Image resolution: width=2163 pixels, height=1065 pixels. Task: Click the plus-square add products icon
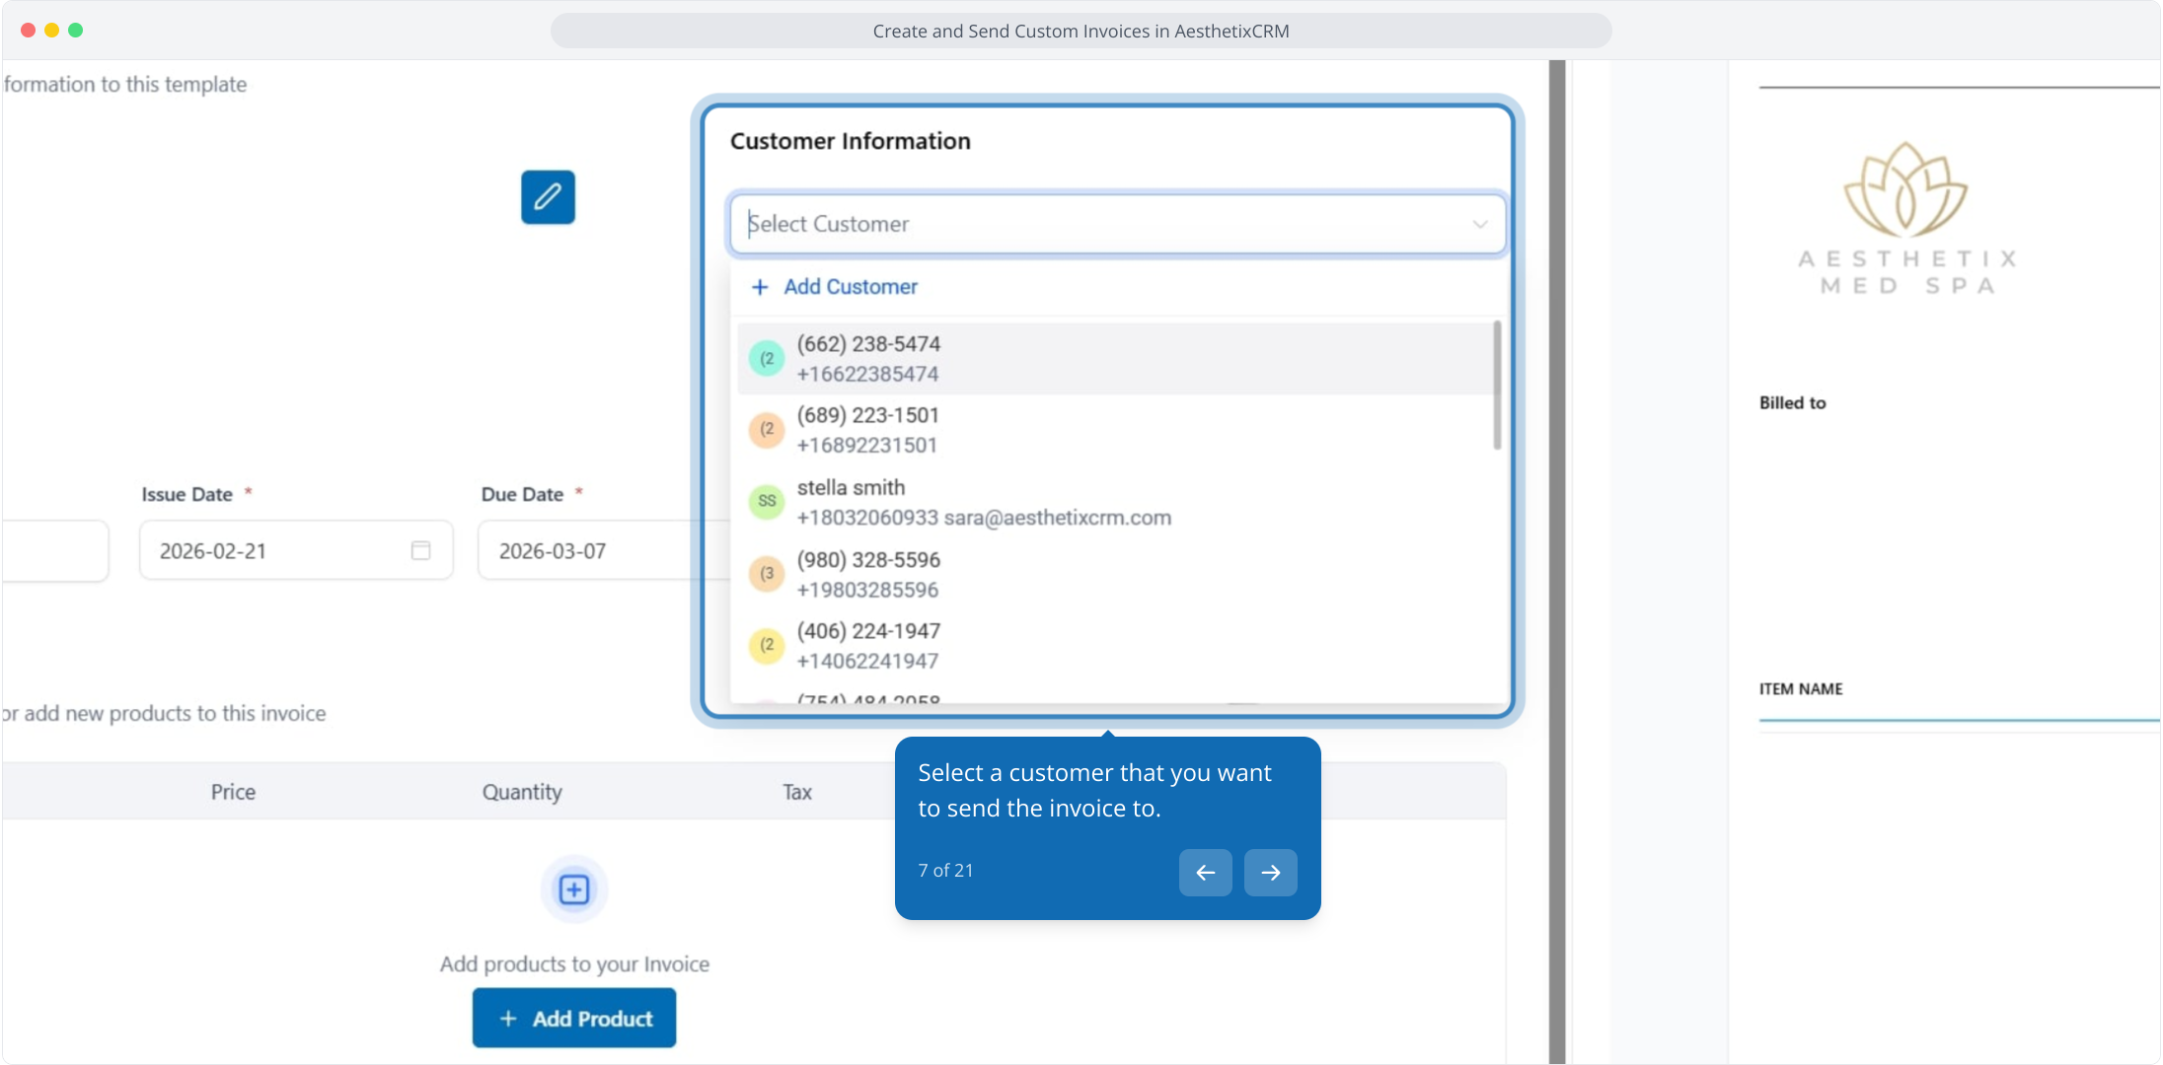click(x=574, y=889)
